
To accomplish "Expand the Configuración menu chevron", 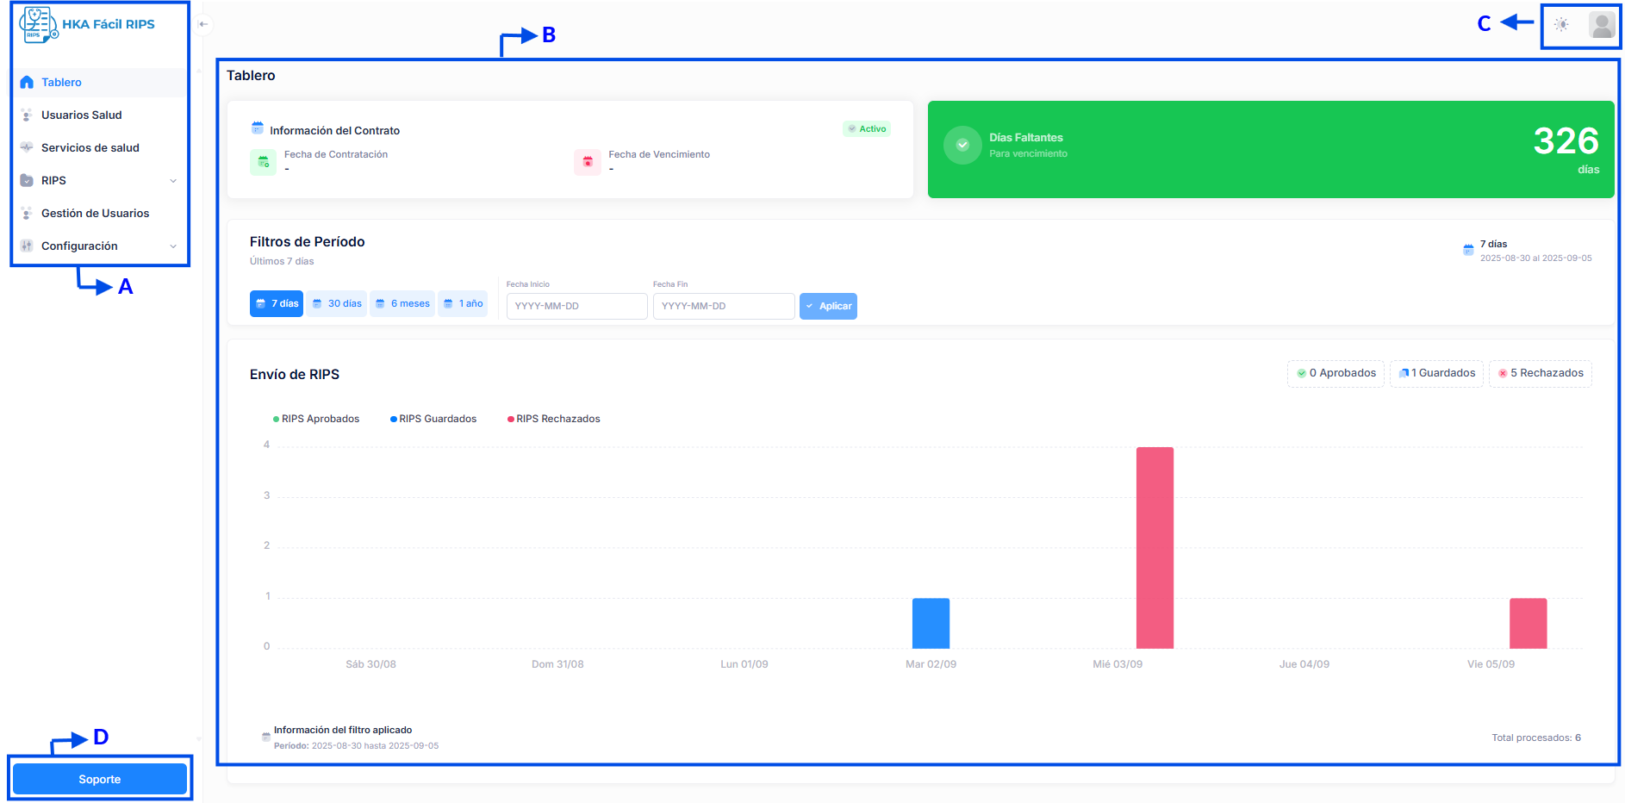I will (173, 246).
